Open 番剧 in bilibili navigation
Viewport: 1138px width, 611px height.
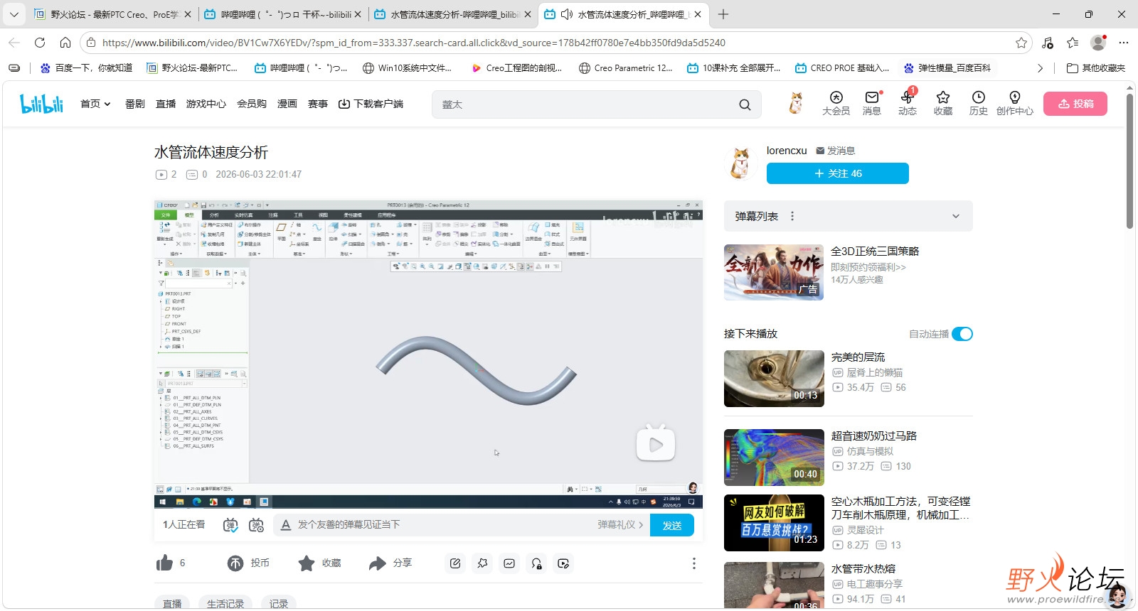[135, 104]
